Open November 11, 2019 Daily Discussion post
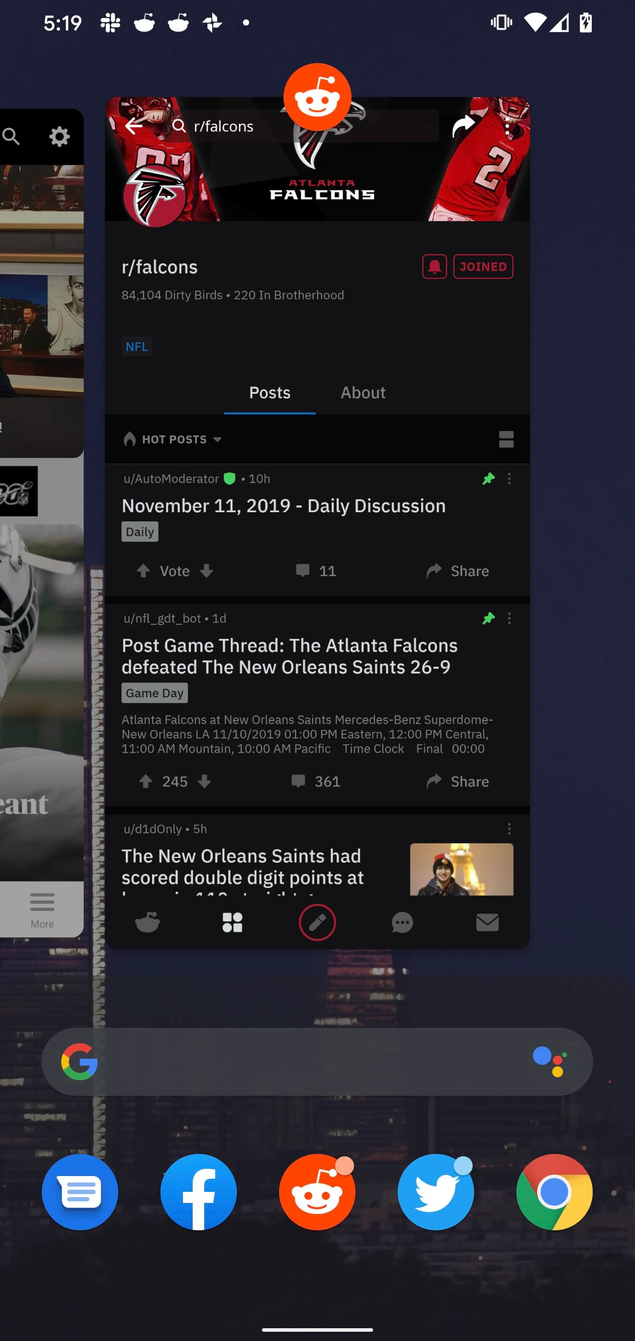The width and height of the screenshot is (635, 1341). click(x=284, y=506)
